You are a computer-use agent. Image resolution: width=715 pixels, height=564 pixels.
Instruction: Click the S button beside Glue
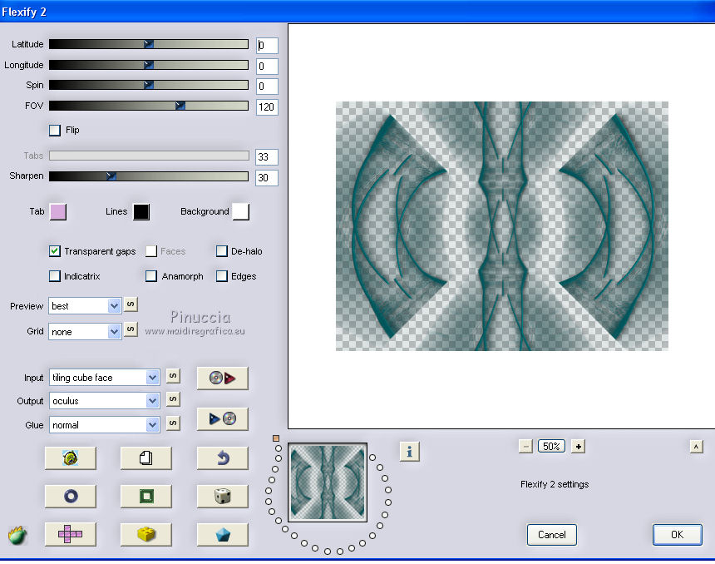pyautogui.click(x=173, y=423)
